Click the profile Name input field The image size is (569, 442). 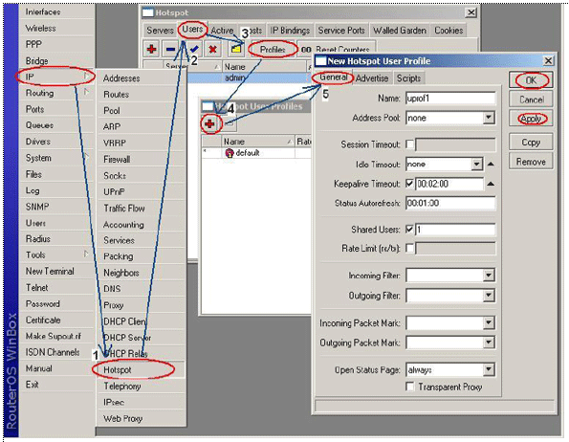click(450, 99)
